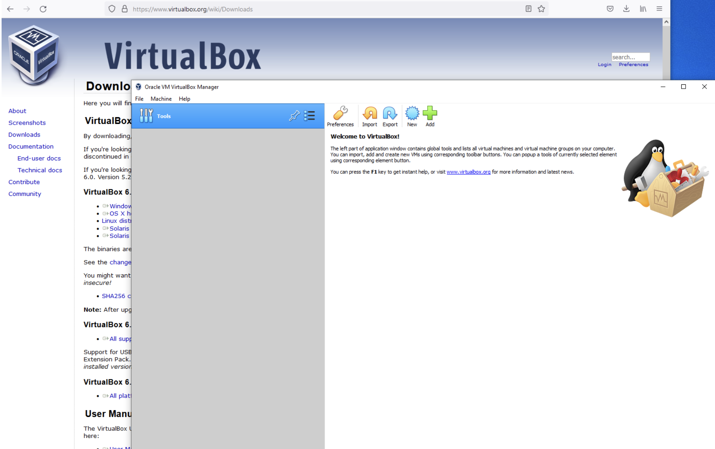Screen dimensions: 715x449
Task: Click the Export appliance icon
Action: (x=390, y=116)
